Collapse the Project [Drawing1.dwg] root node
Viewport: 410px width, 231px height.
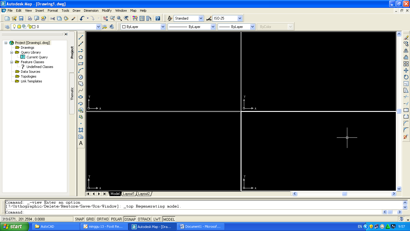[6, 43]
